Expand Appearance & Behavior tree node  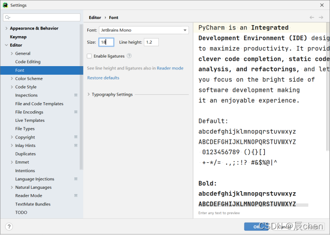tap(6, 29)
